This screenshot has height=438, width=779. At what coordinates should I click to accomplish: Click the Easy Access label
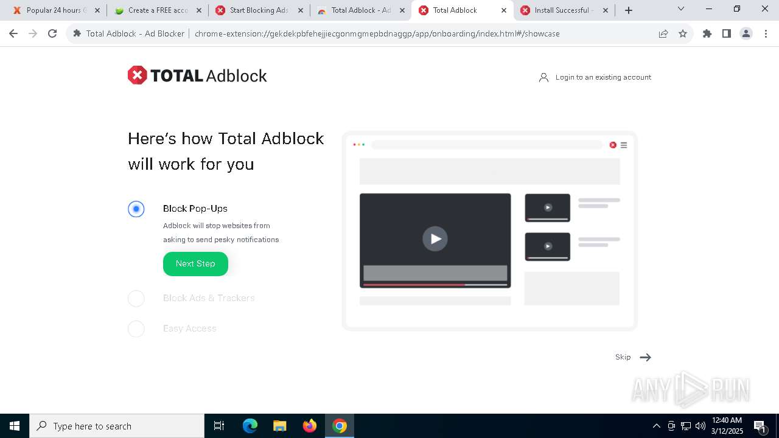(190, 328)
